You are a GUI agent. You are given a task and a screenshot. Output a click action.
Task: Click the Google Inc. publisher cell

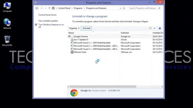pyautogui.click(x=126, y=37)
